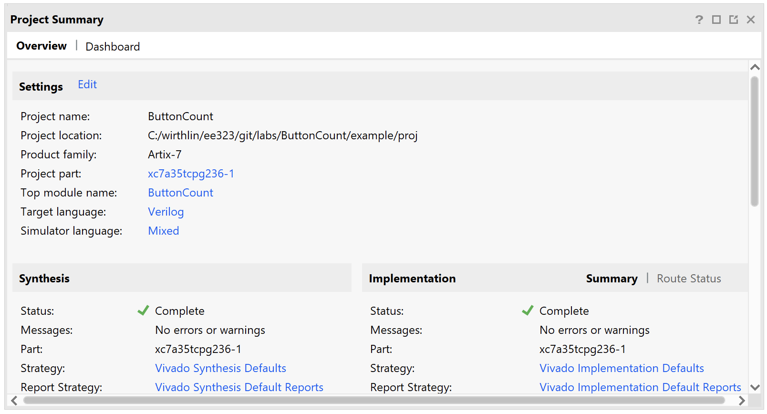Click the ButtonCount top module link

click(x=180, y=193)
